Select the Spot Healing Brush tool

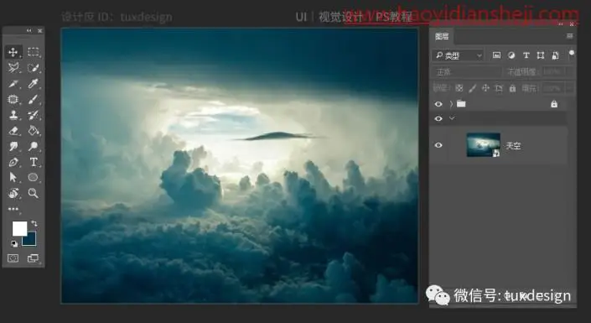click(13, 99)
